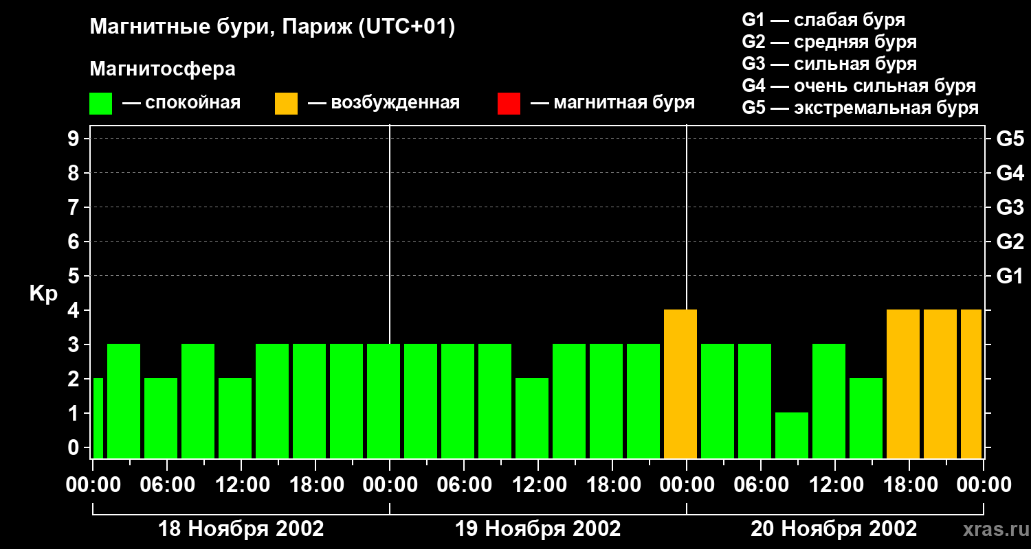Click the narrow green first bar on 18 November
The image size is (1031, 549).
pos(98,418)
